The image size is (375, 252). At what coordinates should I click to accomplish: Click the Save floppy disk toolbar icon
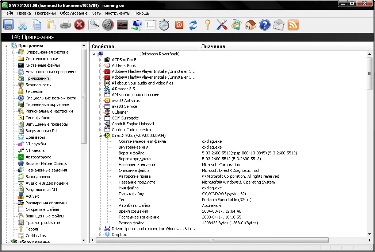(8, 25)
